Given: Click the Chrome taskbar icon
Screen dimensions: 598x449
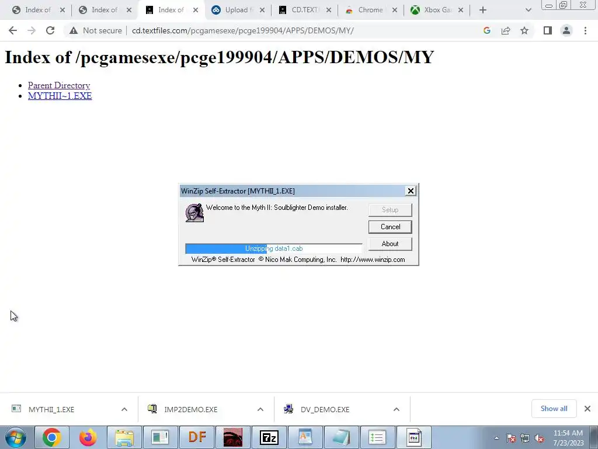Looking at the screenshot, I should [x=52, y=437].
